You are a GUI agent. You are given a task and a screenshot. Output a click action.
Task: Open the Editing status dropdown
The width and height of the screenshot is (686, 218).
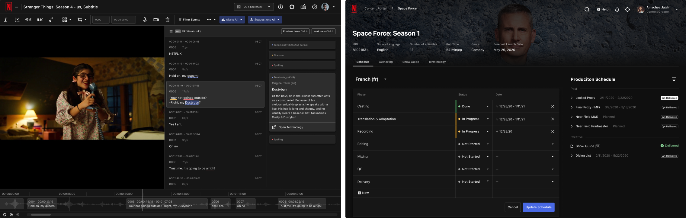click(x=474, y=144)
